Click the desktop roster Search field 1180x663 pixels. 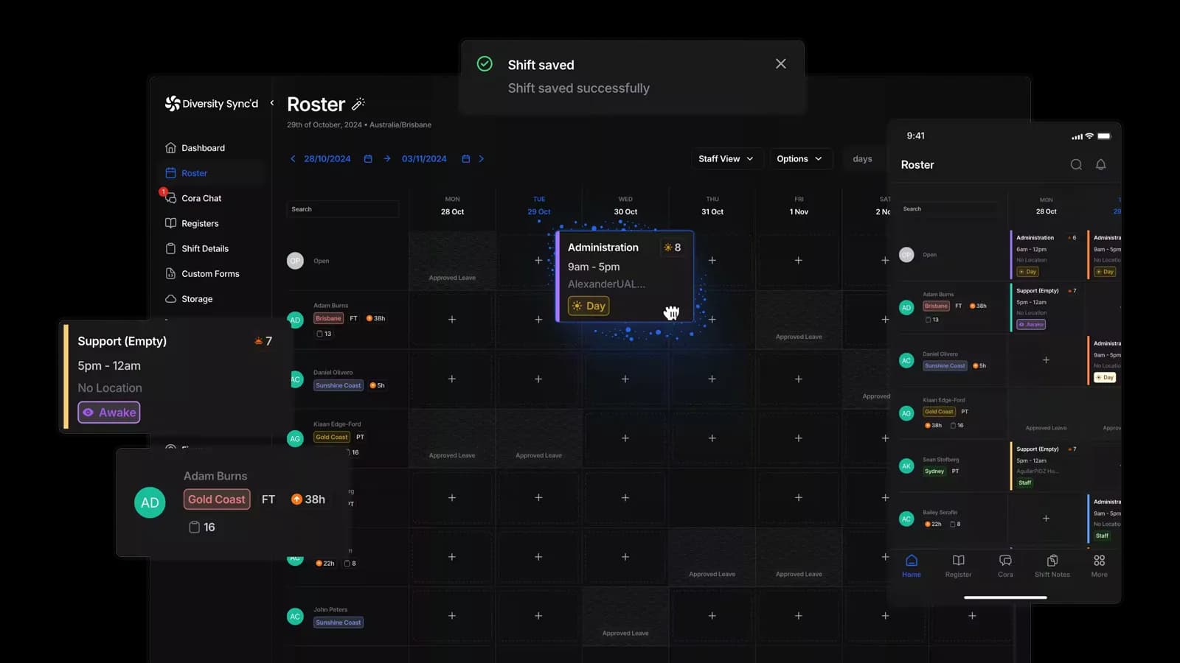(x=342, y=209)
